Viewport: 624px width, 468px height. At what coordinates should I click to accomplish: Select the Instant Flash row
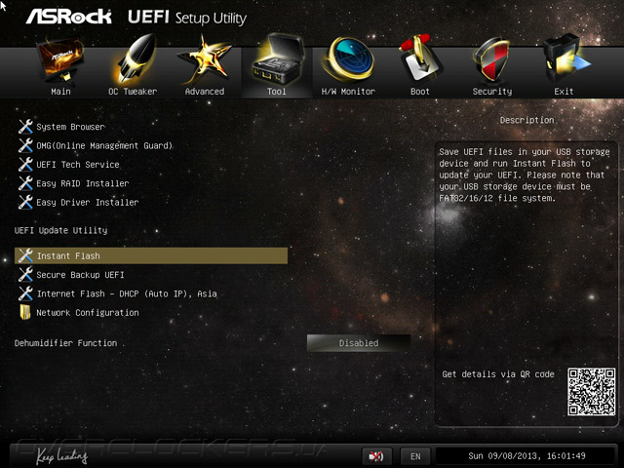[x=151, y=255]
